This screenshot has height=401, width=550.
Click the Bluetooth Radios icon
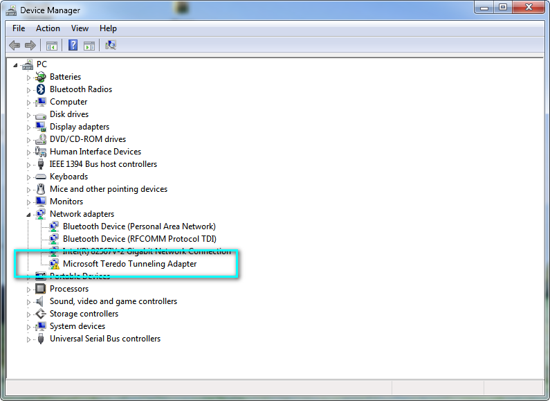pyautogui.click(x=41, y=89)
